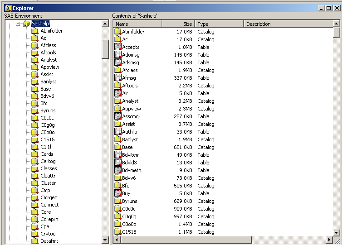Sort contents by the Description column header

(x=288, y=24)
